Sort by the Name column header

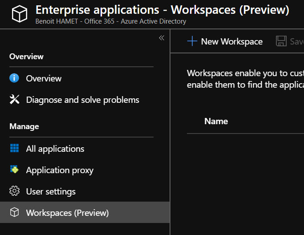[x=216, y=121]
